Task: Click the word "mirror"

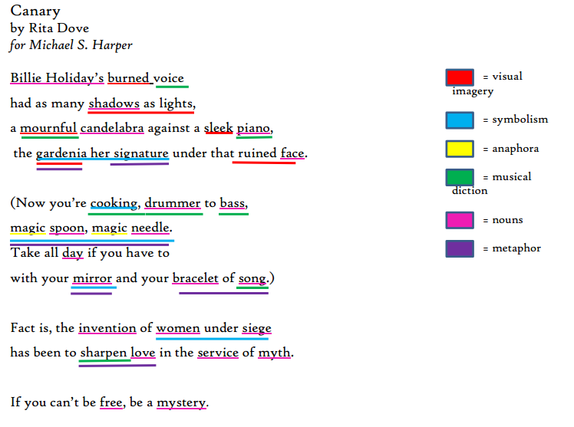Action: (92, 278)
